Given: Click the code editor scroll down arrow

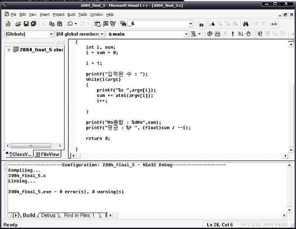Looking at the screenshot, I should (x=291, y=150).
